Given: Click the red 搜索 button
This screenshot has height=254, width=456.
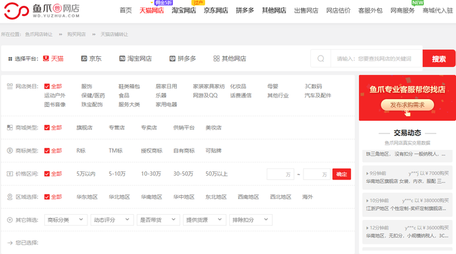Looking at the screenshot, I should coord(439,59).
